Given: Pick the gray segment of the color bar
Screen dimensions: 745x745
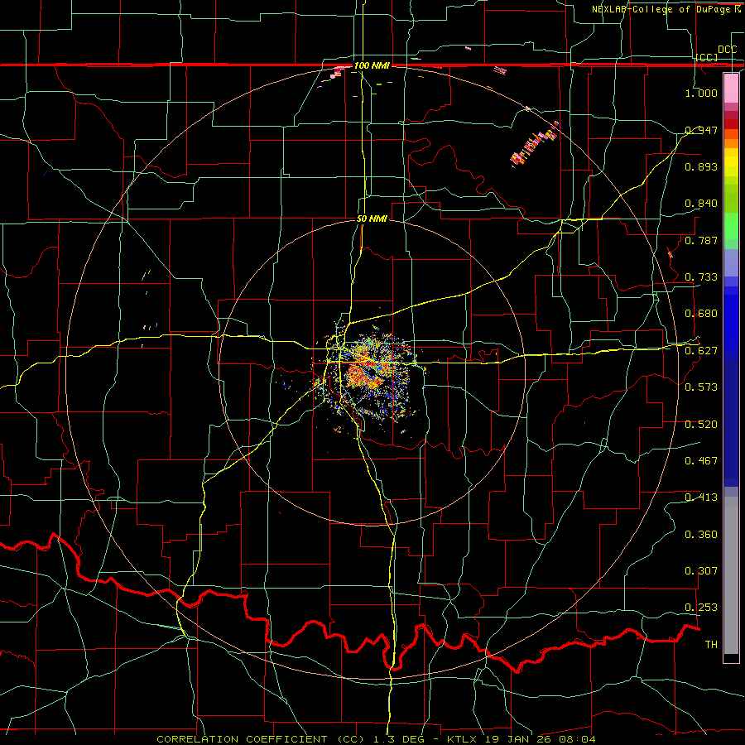Looking at the screenshot, I should tap(731, 575).
